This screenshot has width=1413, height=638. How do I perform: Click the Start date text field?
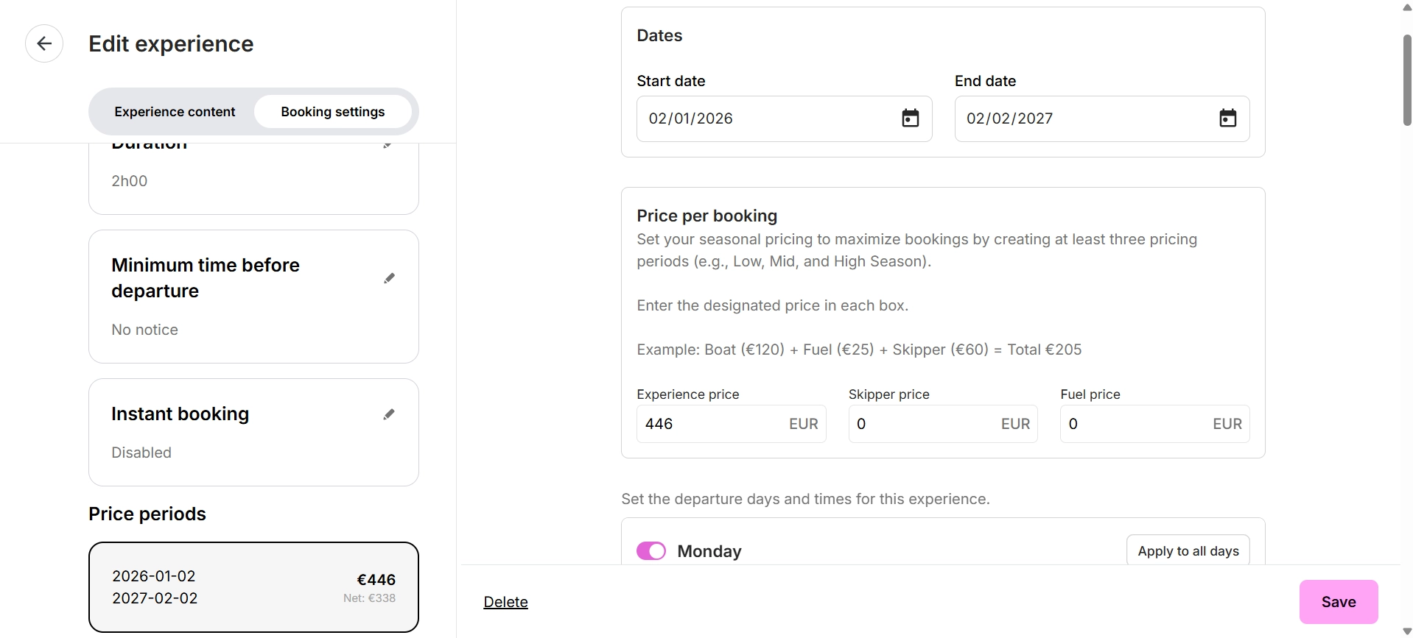point(766,118)
